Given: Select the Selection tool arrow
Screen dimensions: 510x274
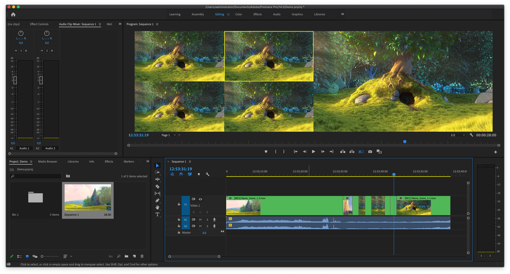Looking at the screenshot, I should [157, 165].
